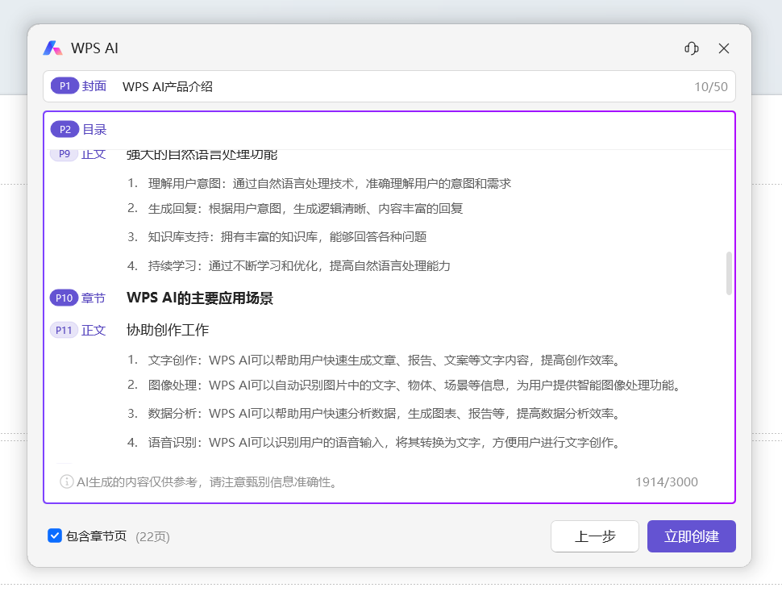Viewport: 782px width, 596px height.
Task: Close the WPS AI dialog
Action: pos(723,48)
